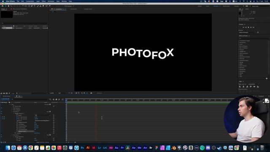This screenshot has height=152, width=270.
Task: Select the Type tool
Action: coord(35,6)
